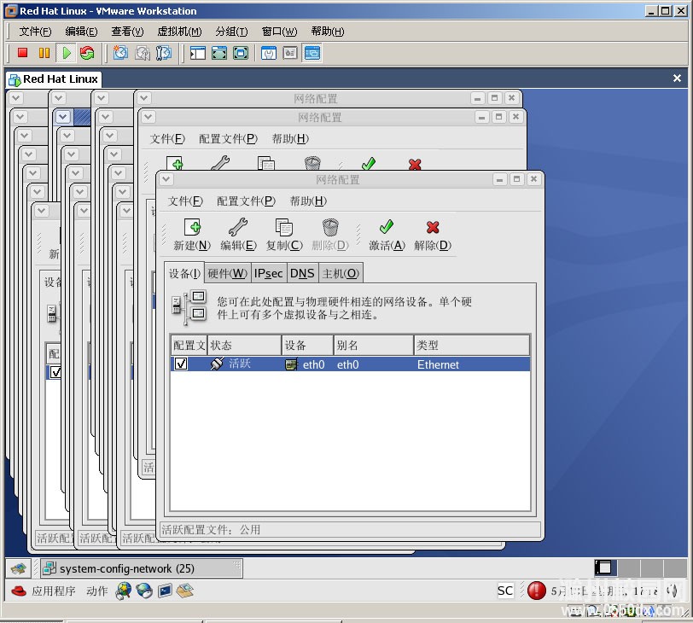Open 配置文件(P) menu in front 网络配置 window
The width and height of the screenshot is (693, 623).
click(x=246, y=201)
